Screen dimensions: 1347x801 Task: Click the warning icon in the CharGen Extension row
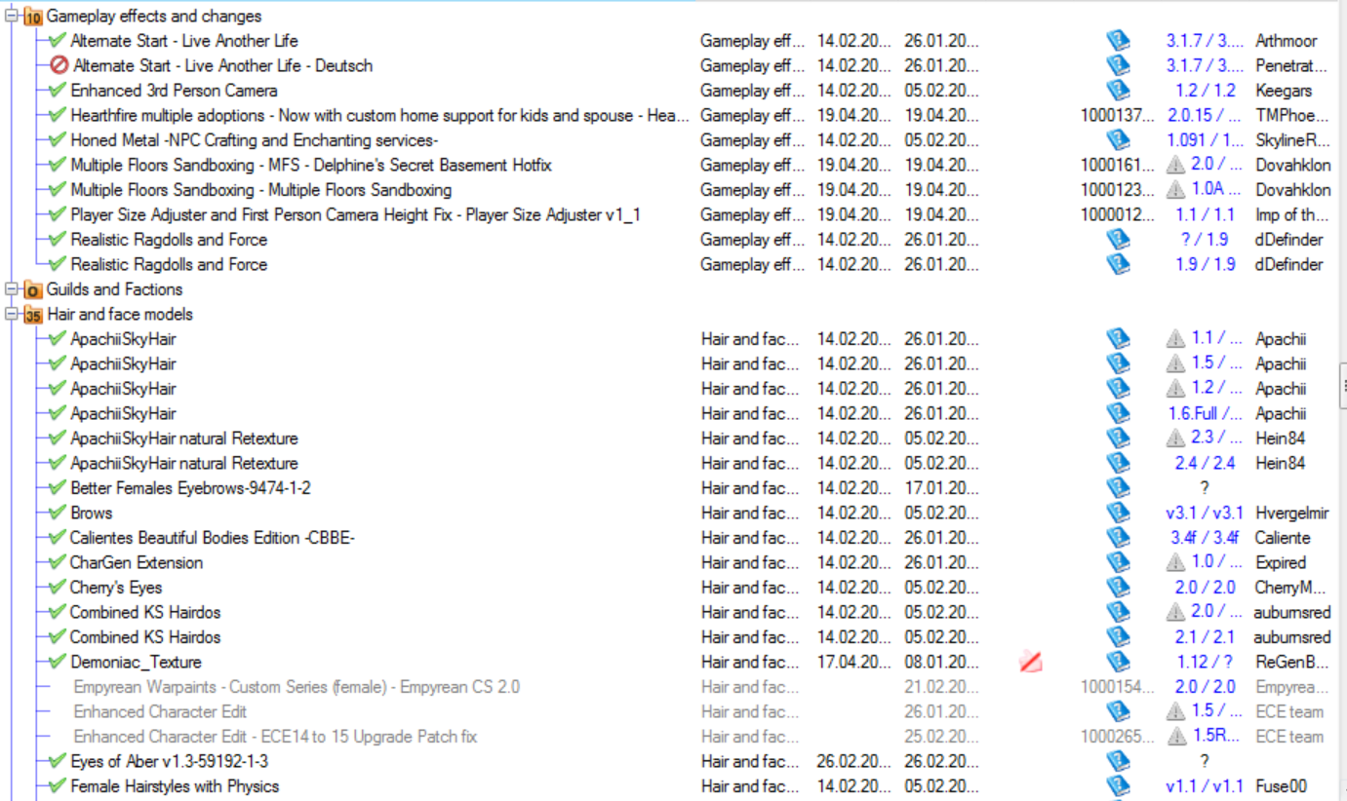click(1176, 563)
